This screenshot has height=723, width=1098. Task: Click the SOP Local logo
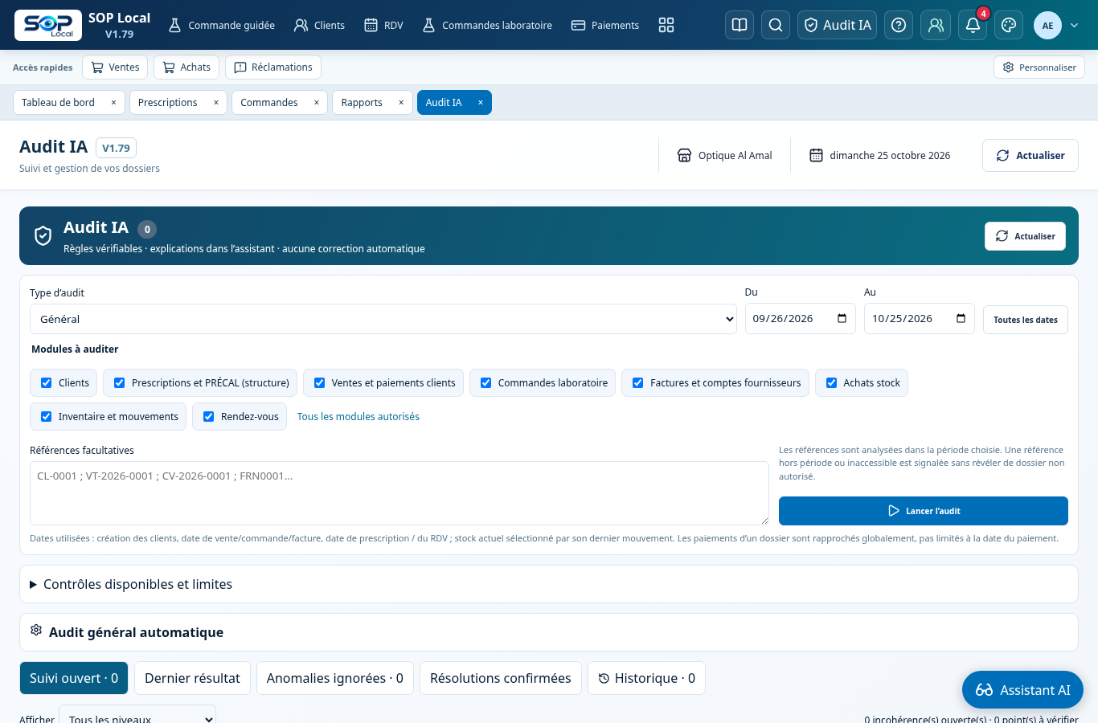click(x=48, y=25)
